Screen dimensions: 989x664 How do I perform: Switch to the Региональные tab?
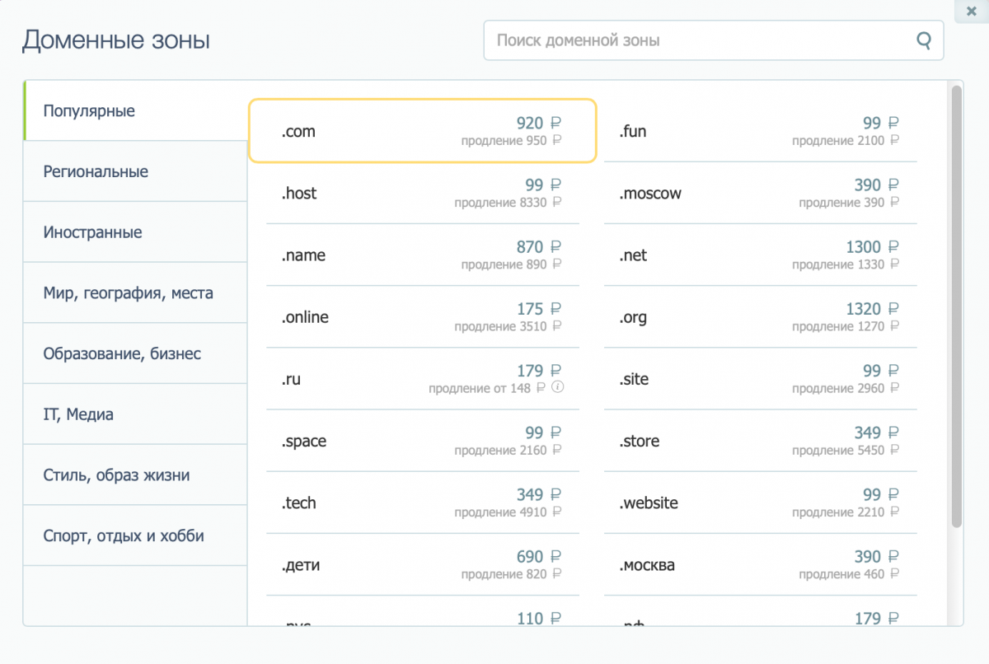pos(135,171)
